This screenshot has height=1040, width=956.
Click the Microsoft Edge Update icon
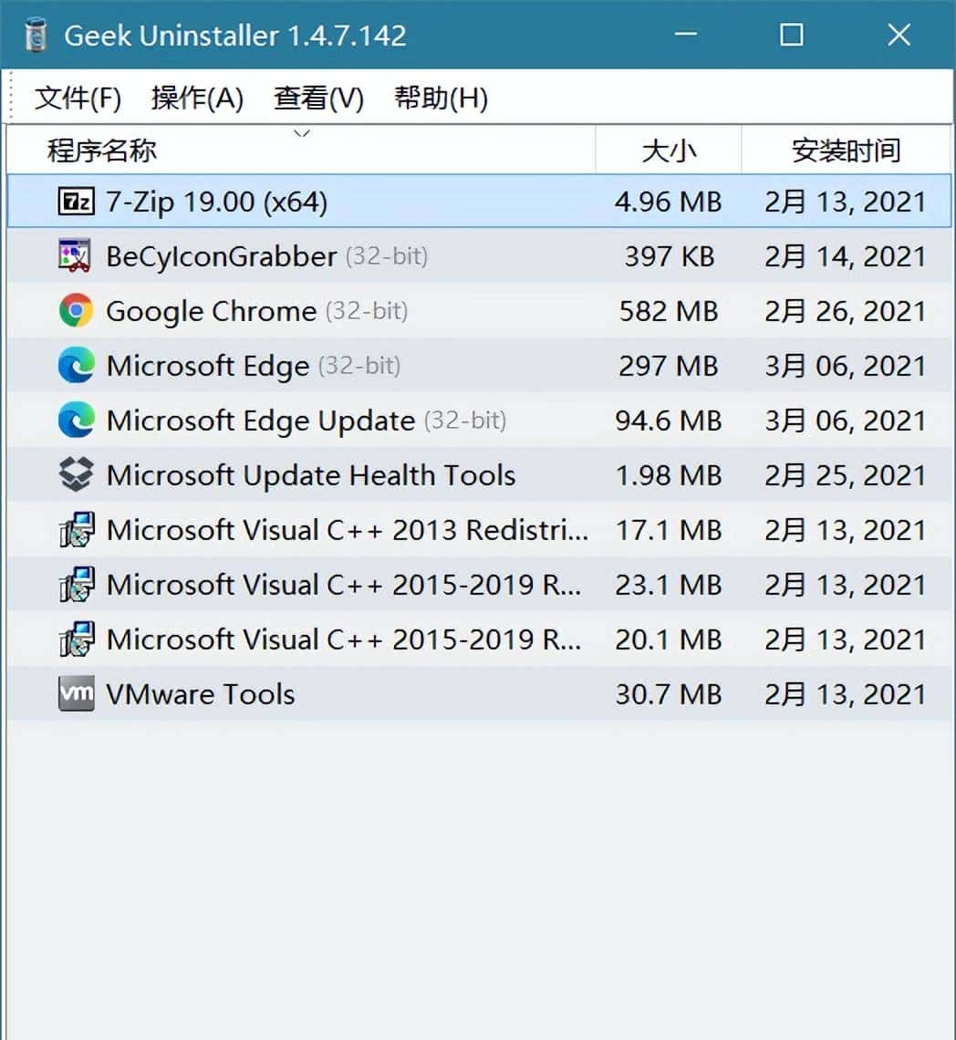tap(77, 421)
